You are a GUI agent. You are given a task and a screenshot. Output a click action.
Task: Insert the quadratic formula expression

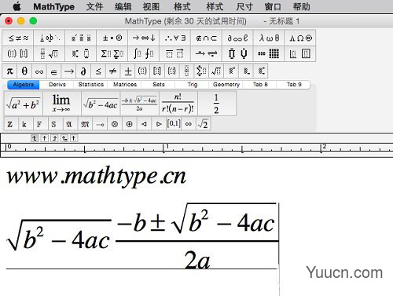(x=139, y=104)
